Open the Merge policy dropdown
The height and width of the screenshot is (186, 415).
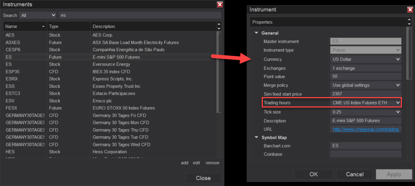(398, 85)
